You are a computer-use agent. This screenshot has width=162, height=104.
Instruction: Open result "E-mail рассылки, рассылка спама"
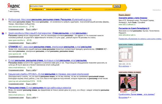tap(48, 60)
